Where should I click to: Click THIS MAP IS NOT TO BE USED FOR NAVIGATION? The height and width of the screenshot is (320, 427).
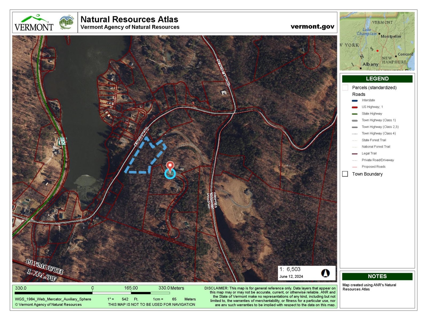pyautogui.click(x=152, y=305)
